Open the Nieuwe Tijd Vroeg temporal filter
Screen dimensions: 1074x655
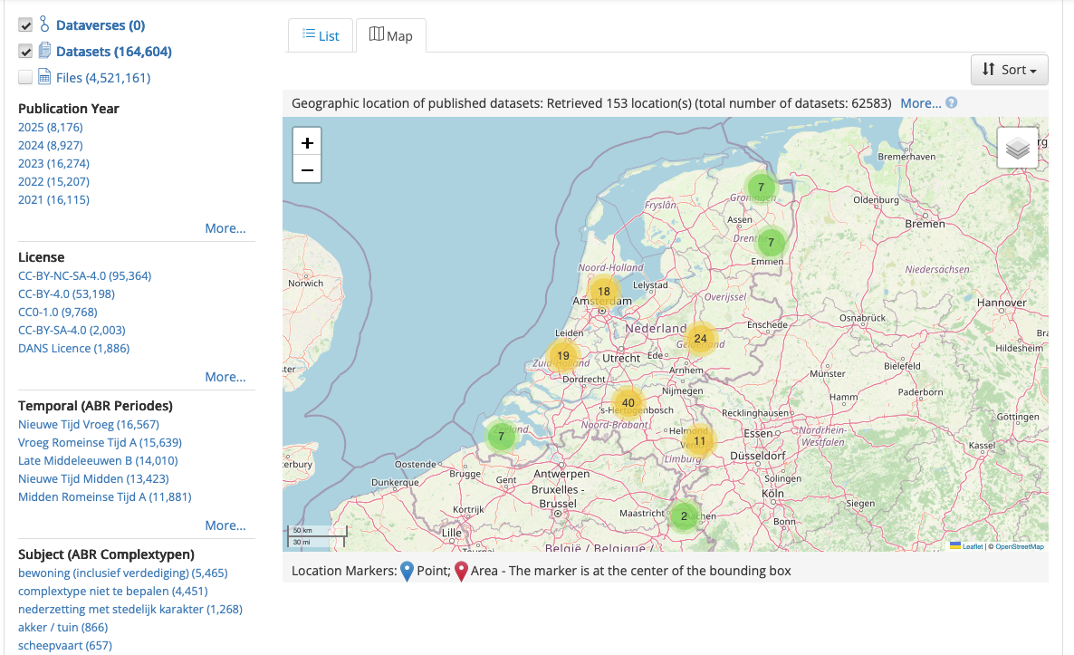[88, 424]
